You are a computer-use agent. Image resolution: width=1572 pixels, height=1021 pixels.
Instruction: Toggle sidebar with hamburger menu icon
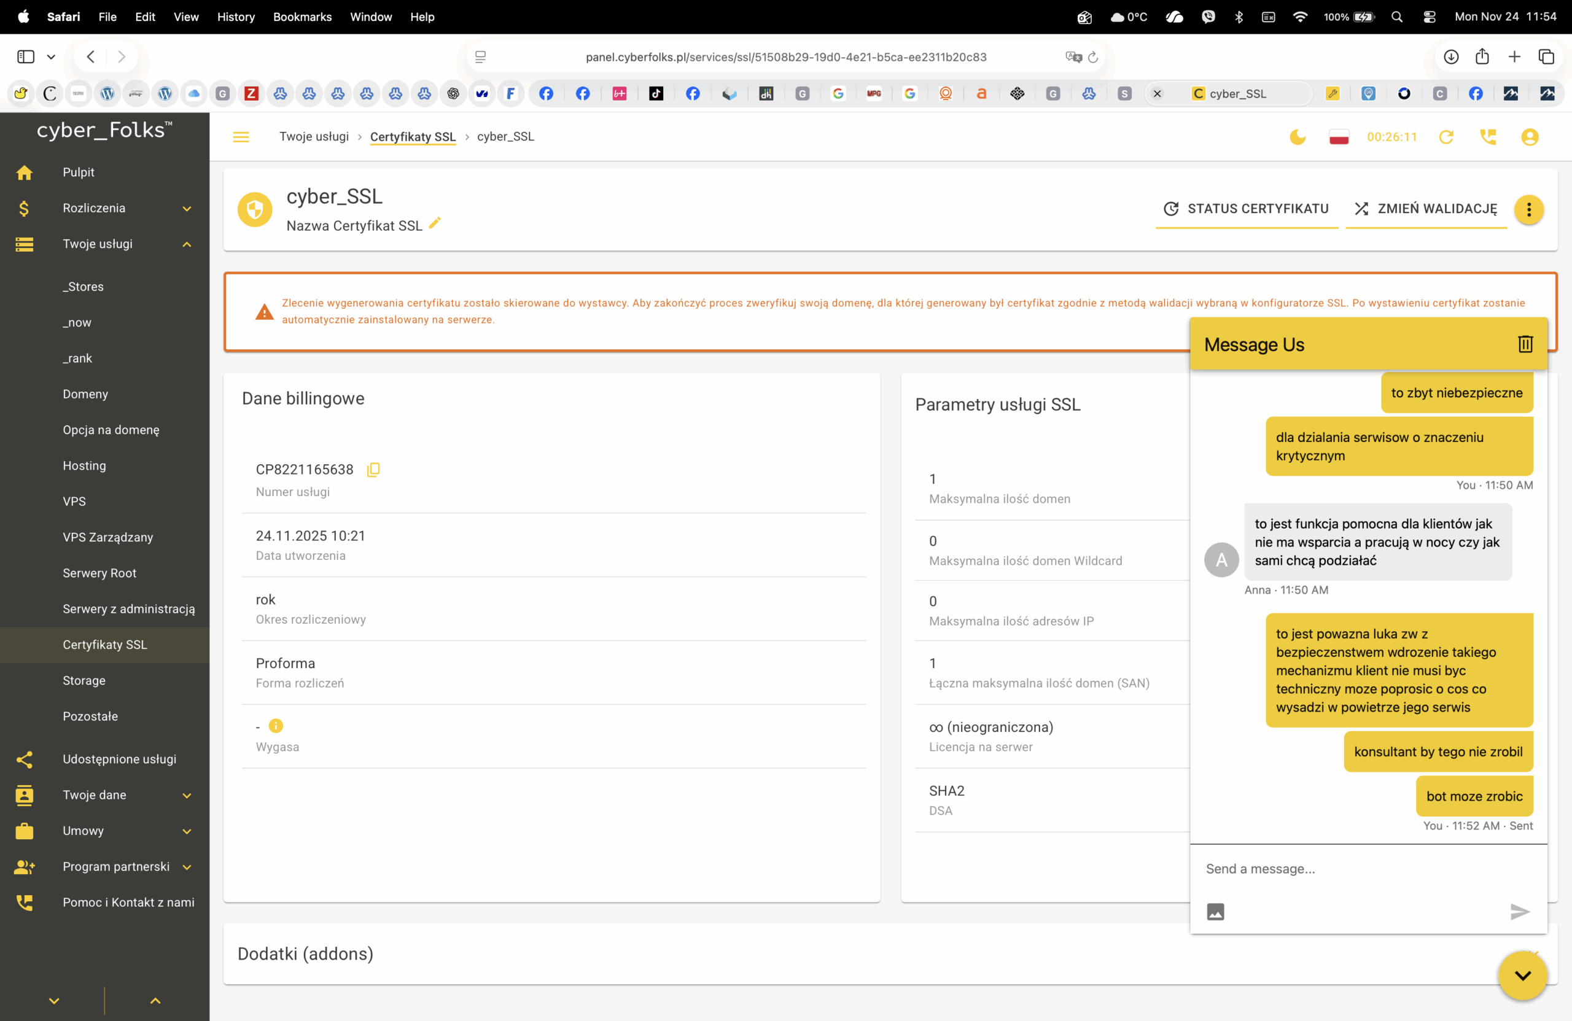[x=241, y=137]
